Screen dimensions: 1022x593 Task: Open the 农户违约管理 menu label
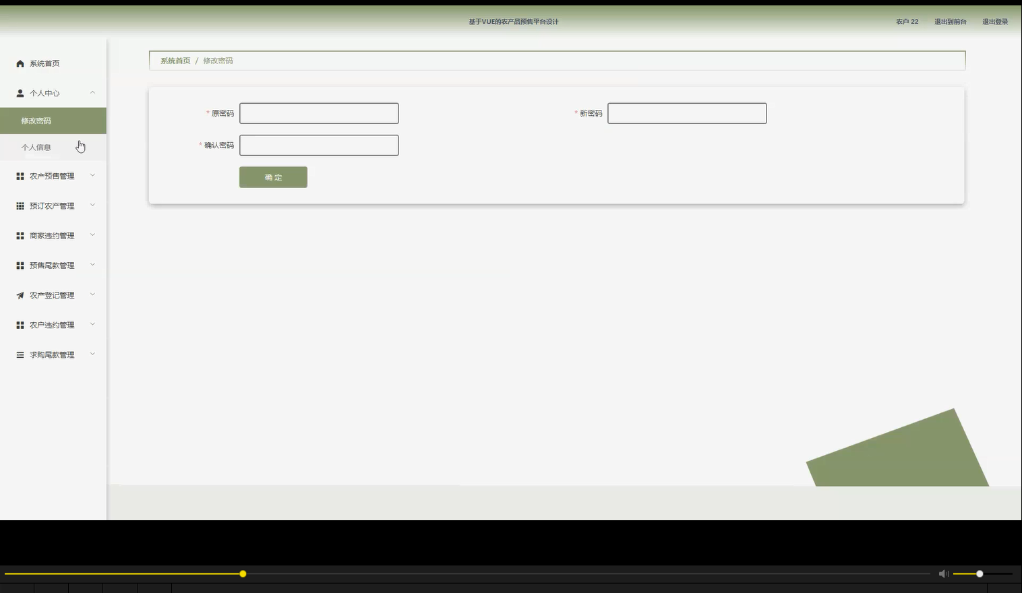pyautogui.click(x=52, y=325)
